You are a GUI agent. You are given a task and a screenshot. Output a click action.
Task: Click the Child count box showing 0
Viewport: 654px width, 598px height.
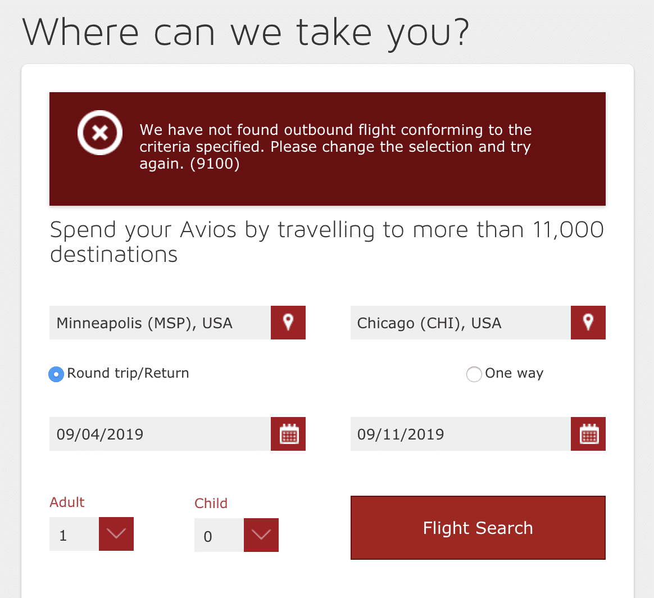219,535
